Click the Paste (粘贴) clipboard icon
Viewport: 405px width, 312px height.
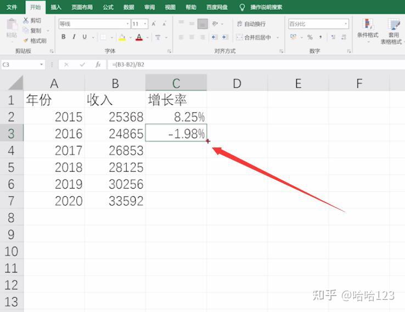click(x=12, y=25)
